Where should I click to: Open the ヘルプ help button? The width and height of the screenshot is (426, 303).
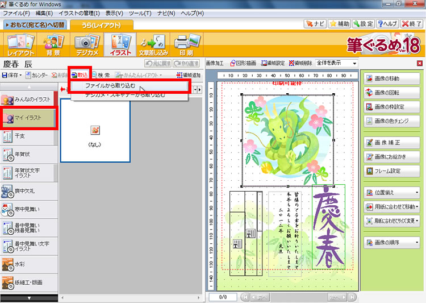pos(387,24)
